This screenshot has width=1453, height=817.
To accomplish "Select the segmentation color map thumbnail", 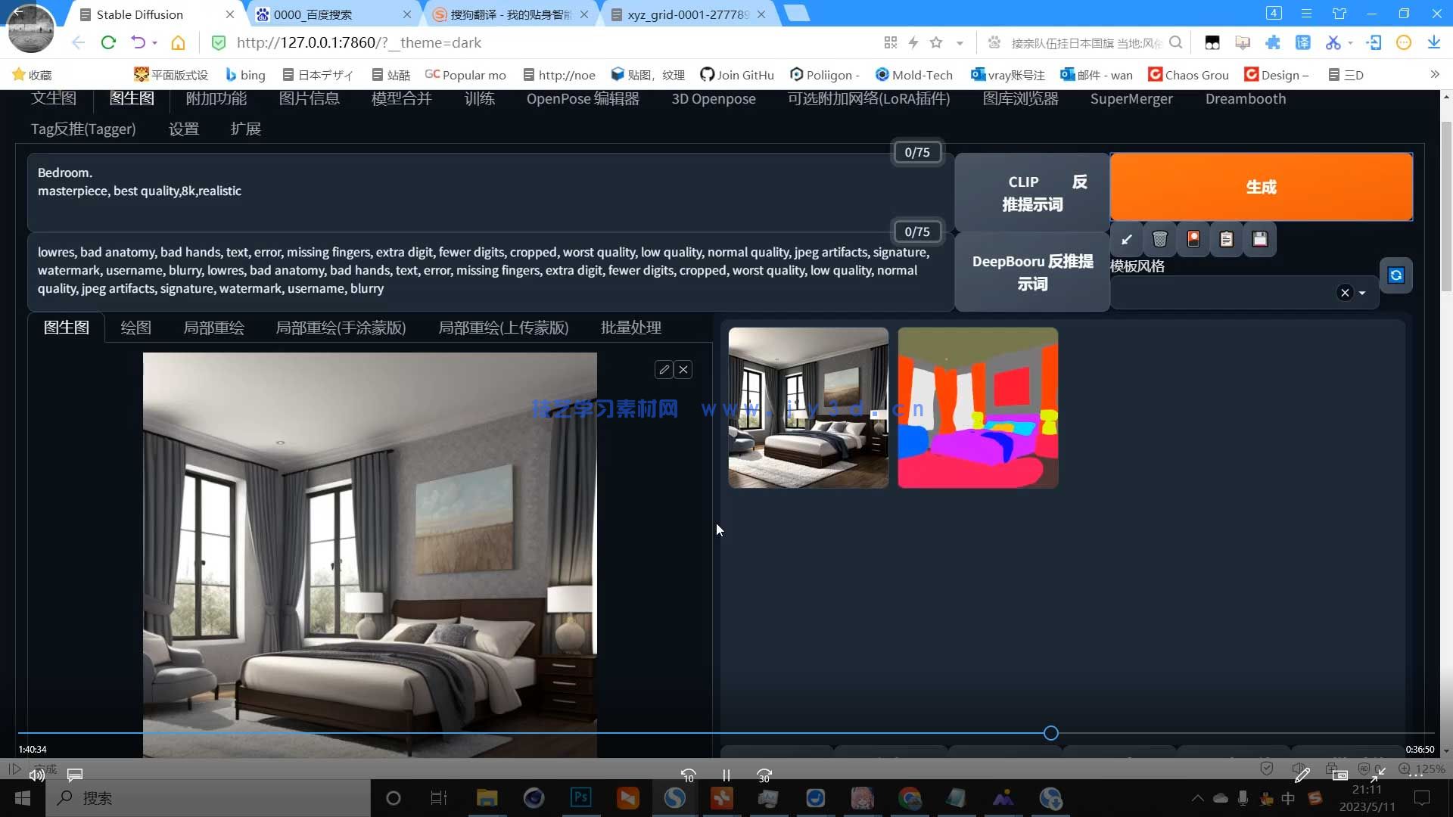I will click(x=978, y=408).
